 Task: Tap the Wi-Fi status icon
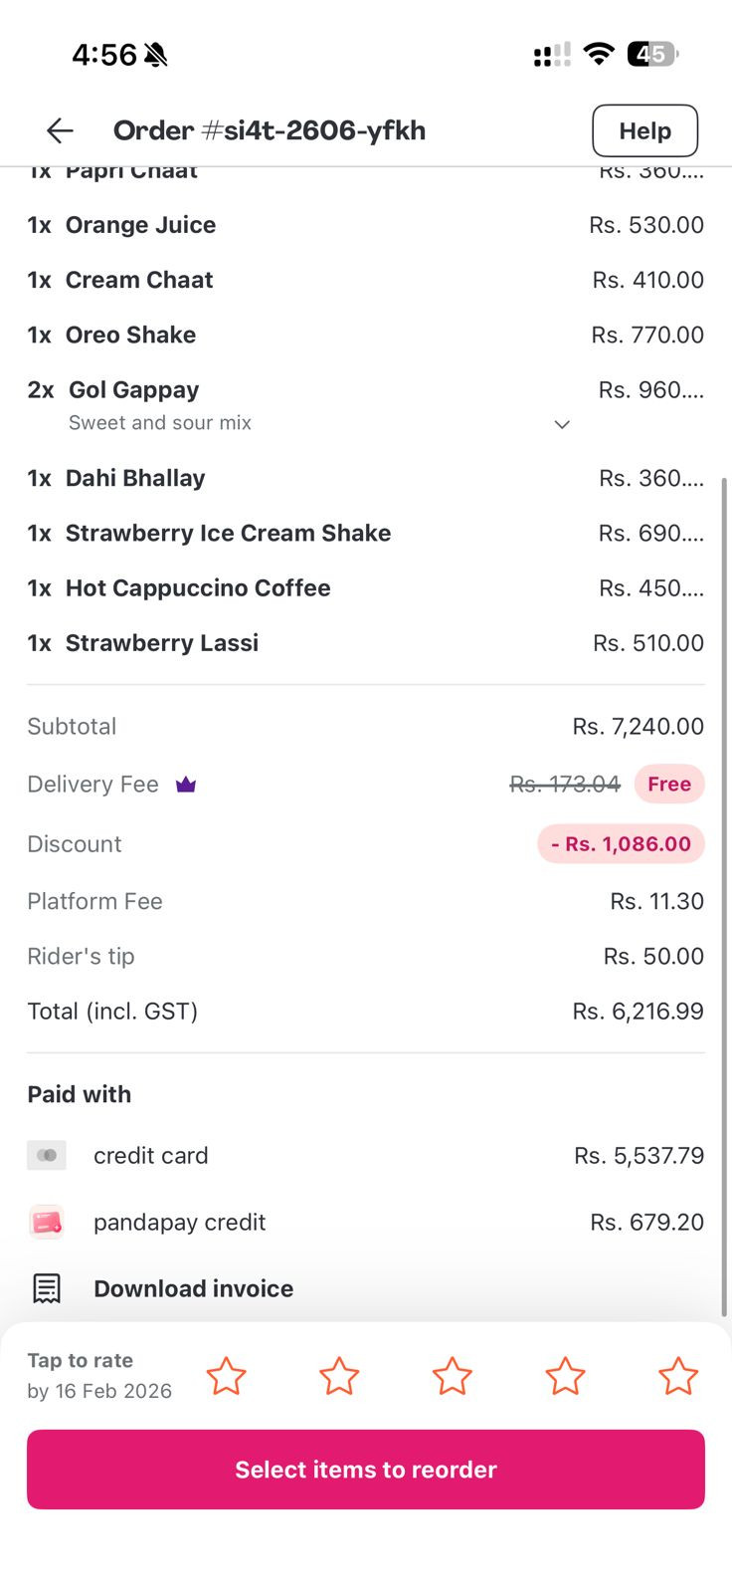[599, 54]
